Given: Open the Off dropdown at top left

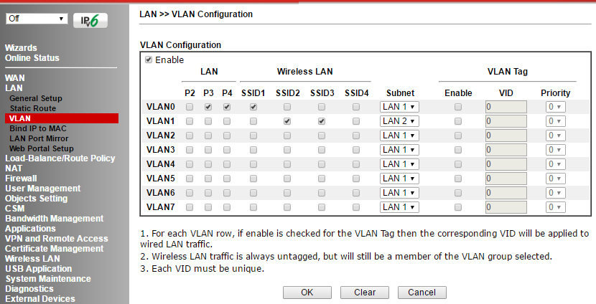Looking at the screenshot, I should [37, 18].
